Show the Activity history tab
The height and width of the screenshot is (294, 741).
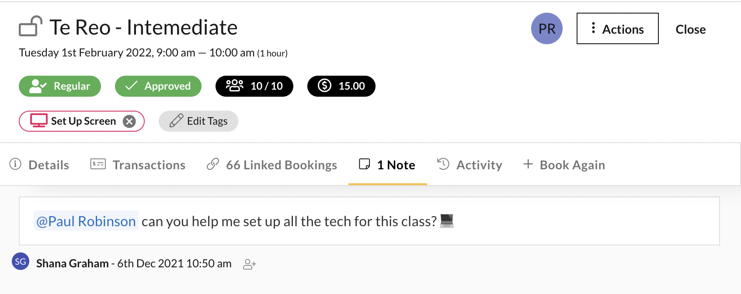(470, 164)
